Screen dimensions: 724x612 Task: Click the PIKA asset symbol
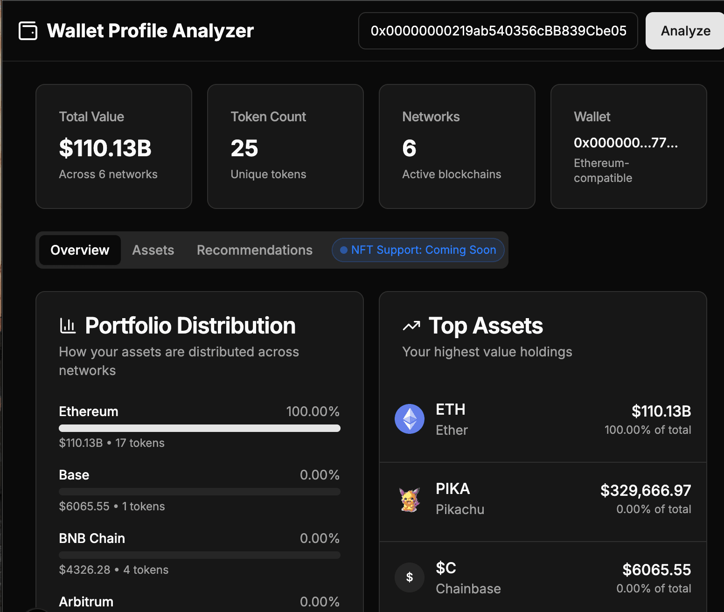[x=452, y=489]
